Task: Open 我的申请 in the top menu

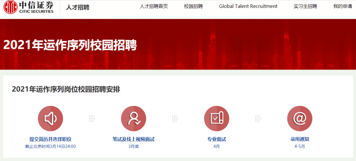Action: click(342, 6)
